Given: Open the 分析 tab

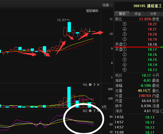Looking at the screenshot, I should [153, 14].
